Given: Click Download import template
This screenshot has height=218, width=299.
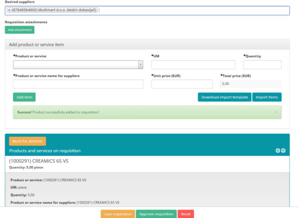Looking at the screenshot, I should point(224,97).
